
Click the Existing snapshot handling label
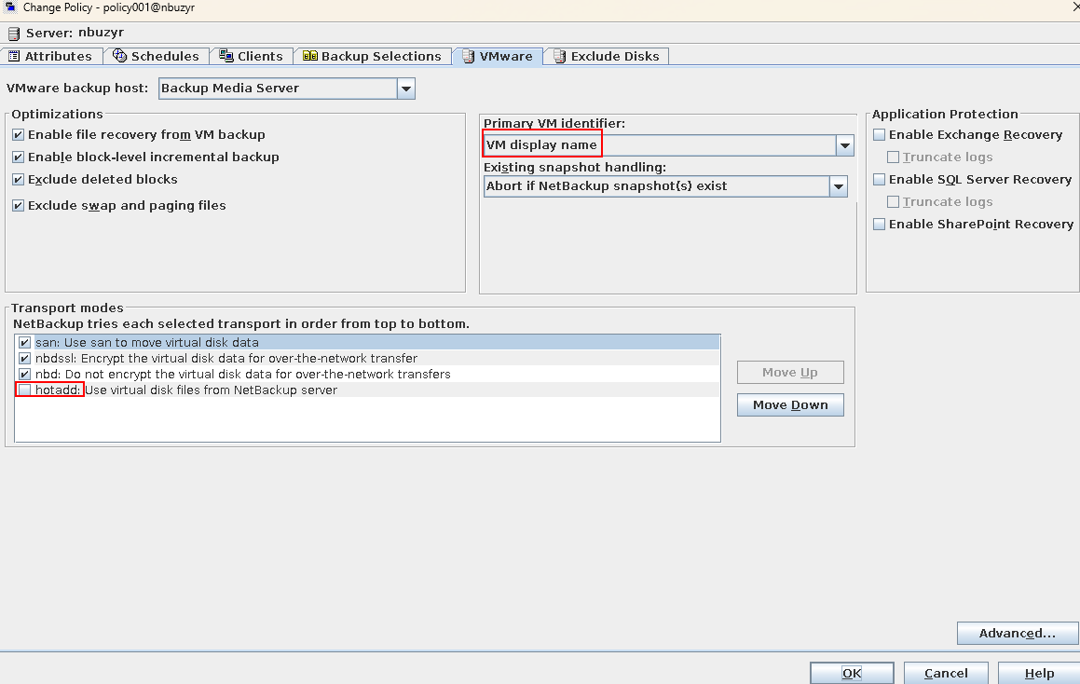click(x=575, y=168)
